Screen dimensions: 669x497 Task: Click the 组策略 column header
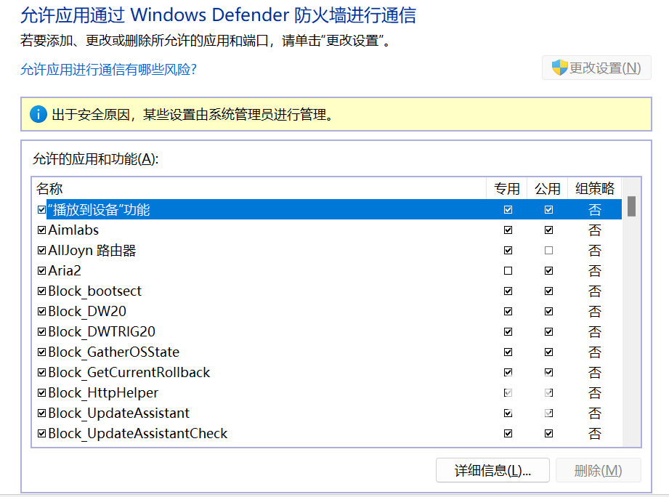click(595, 189)
